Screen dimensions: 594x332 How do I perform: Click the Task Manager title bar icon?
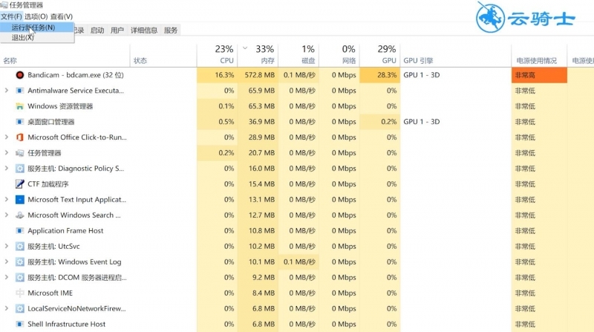point(4,5)
